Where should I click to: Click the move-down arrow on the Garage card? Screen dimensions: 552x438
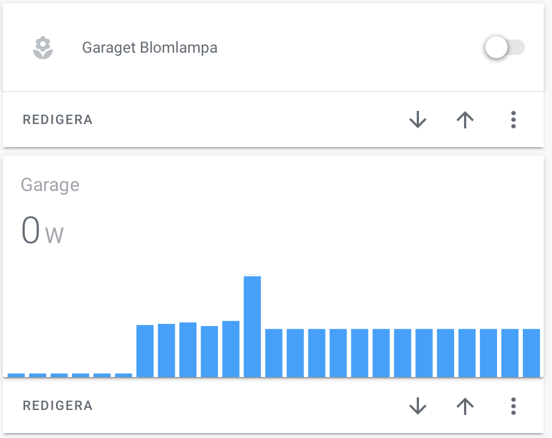418,406
